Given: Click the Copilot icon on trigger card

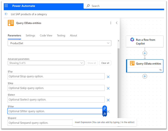Looking at the screenshot, I should pos(132,39).
